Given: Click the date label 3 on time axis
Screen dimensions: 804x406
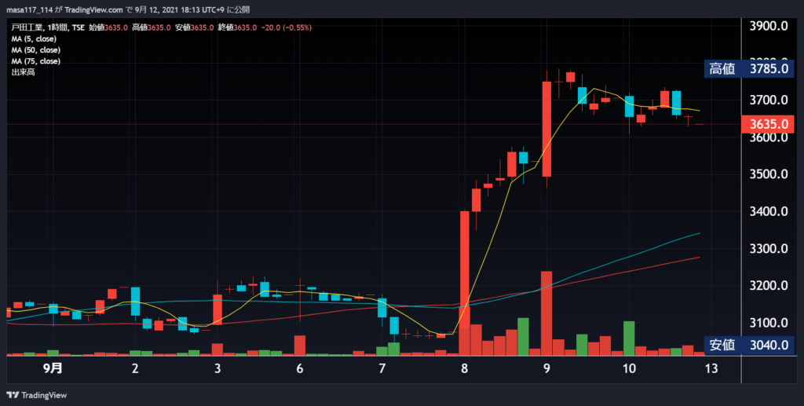Looking at the screenshot, I should tap(217, 368).
